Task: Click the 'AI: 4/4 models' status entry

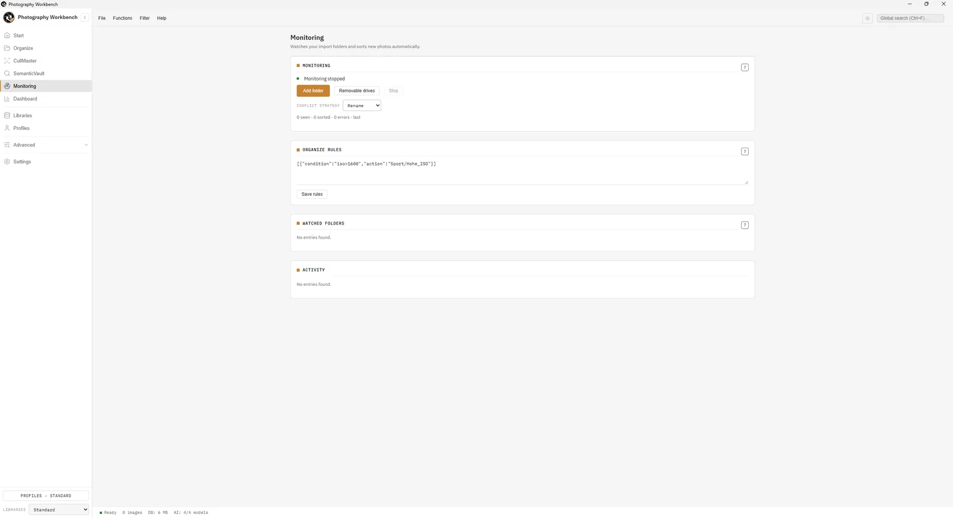Action: pyautogui.click(x=191, y=513)
